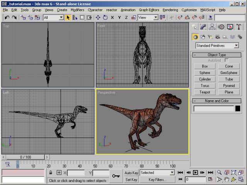Image resolution: width=247 pixels, height=185 pixels.
Task: Click the Undo arrow in the main toolbar
Action: (7, 17)
